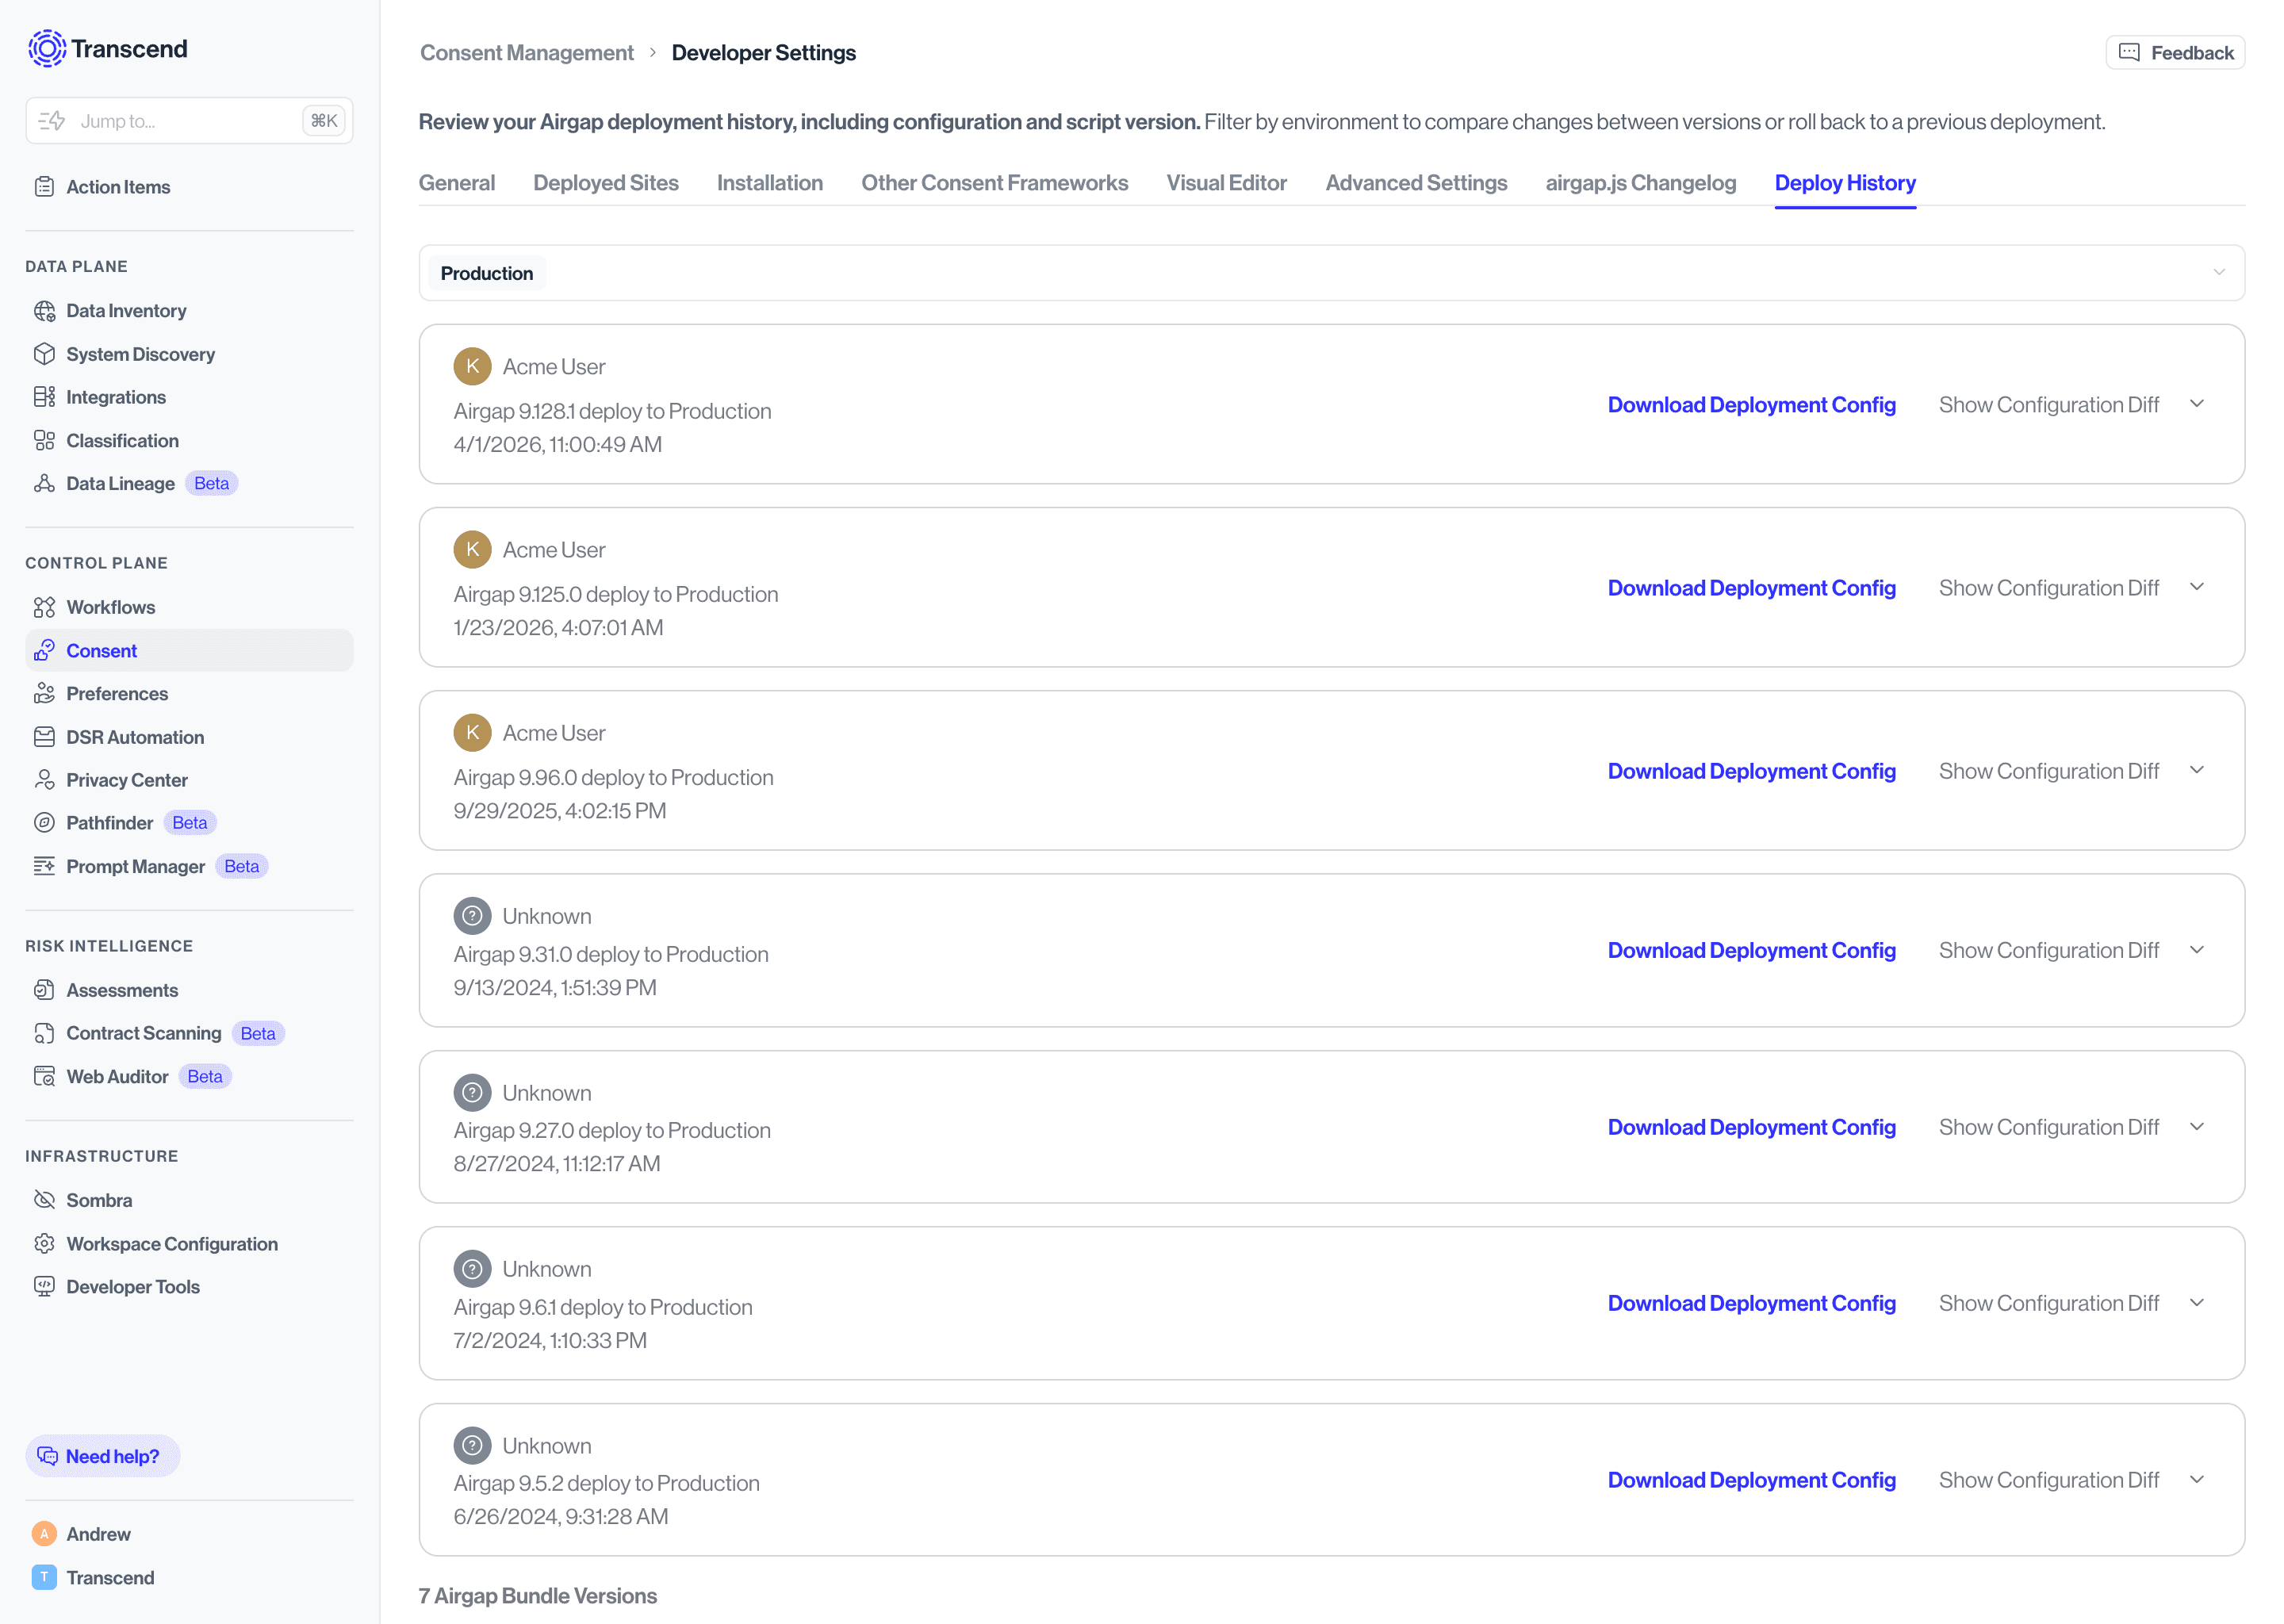
Task: Expand configuration diff chevron for Airgap 9.27.0
Action: click(x=2196, y=1127)
